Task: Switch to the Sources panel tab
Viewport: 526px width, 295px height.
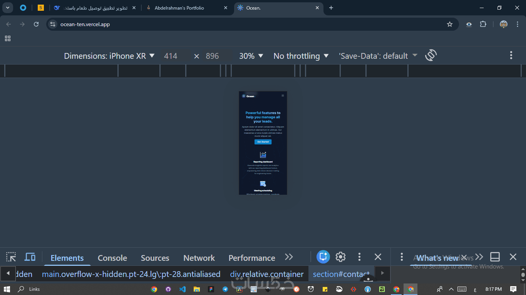Action: pyautogui.click(x=155, y=258)
